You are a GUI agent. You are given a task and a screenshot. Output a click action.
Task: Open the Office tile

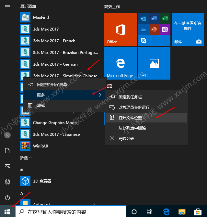click(120, 30)
